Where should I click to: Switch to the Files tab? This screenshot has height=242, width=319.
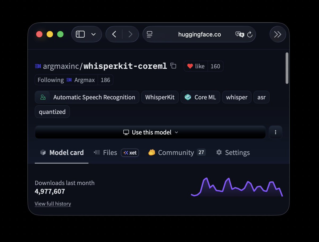pyautogui.click(x=105, y=152)
